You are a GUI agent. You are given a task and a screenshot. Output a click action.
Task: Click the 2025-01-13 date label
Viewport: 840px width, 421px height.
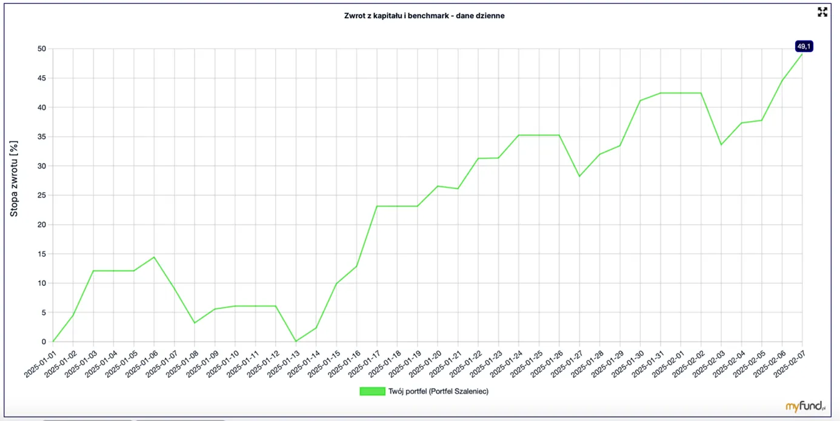[283, 363]
